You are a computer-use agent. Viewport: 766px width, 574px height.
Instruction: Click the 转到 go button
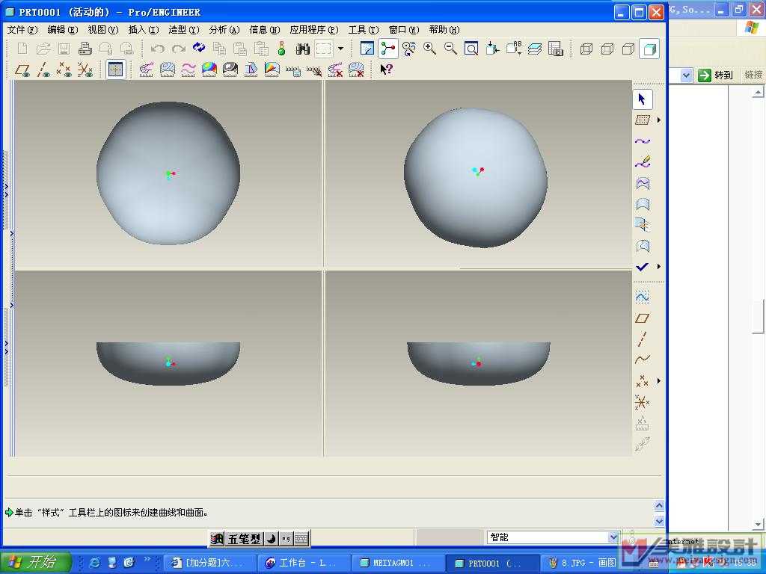(715, 75)
